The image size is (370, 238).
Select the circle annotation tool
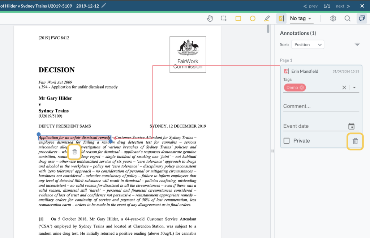(253, 18)
